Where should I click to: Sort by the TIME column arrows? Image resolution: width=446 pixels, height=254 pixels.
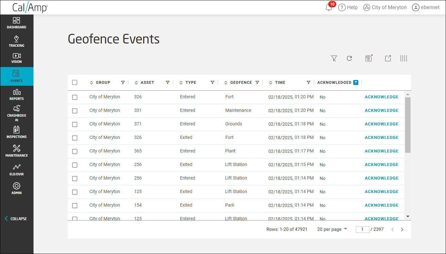coord(271,83)
